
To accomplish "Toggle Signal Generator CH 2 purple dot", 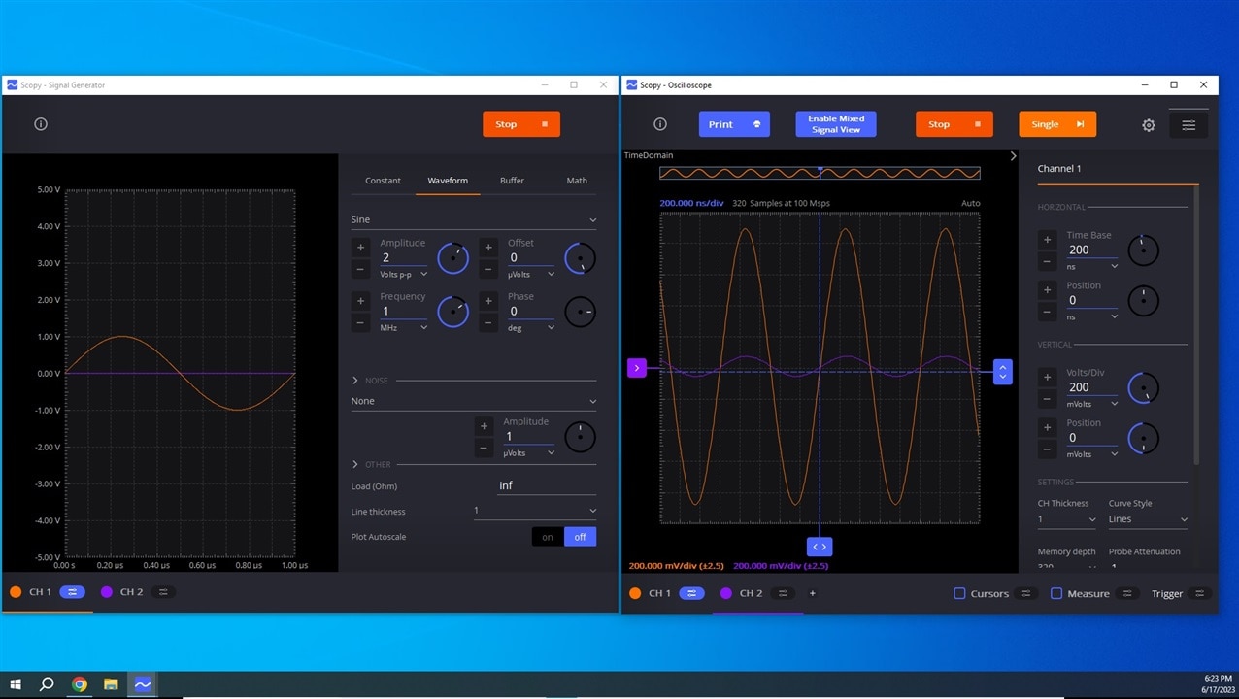I will (x=106, y=592).
